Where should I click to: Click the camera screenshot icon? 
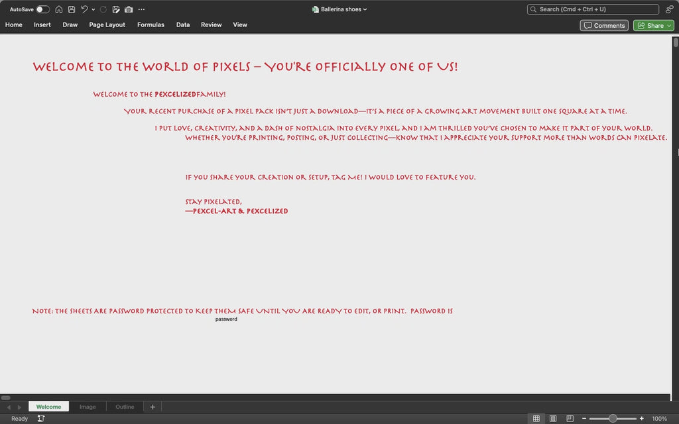coord(129,9)
